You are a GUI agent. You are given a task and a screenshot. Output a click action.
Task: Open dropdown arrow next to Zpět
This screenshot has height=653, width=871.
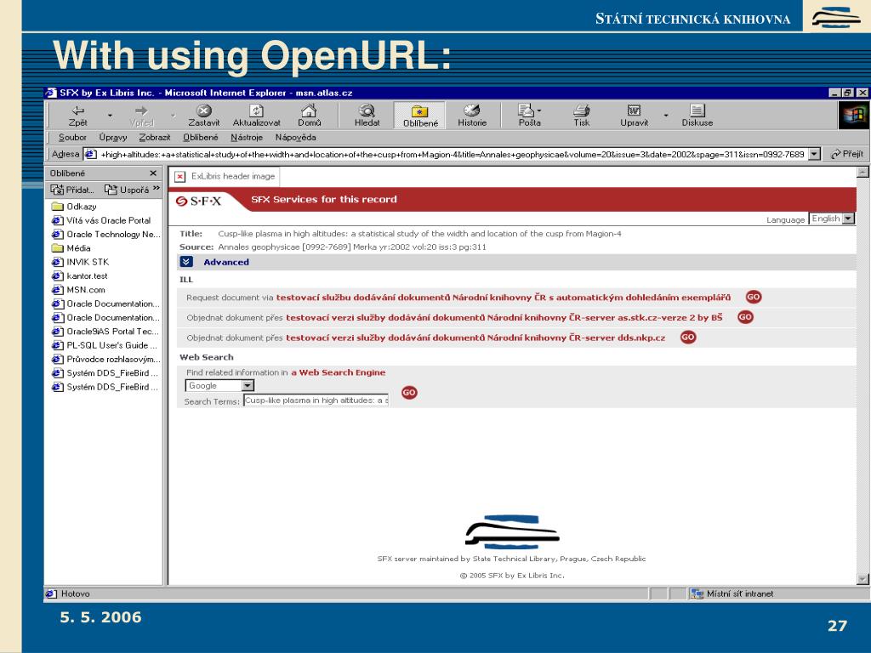[110, 116]
